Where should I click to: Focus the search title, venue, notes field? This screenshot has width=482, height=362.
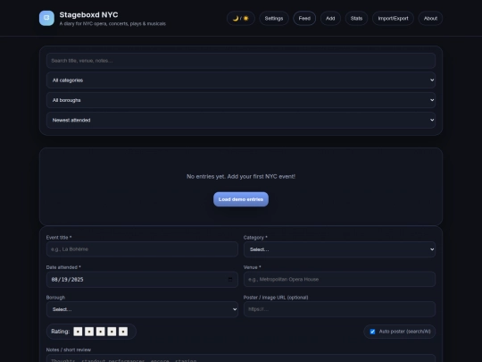241,61
